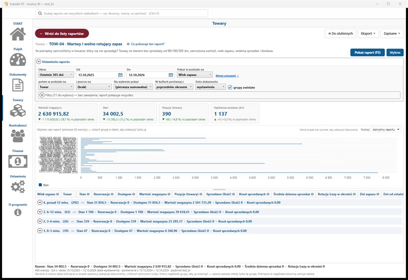Click the Wartość magazynu 2 630 915,82 tile
The width and height of the screenshot is (408, 280).
click(66, 113)
